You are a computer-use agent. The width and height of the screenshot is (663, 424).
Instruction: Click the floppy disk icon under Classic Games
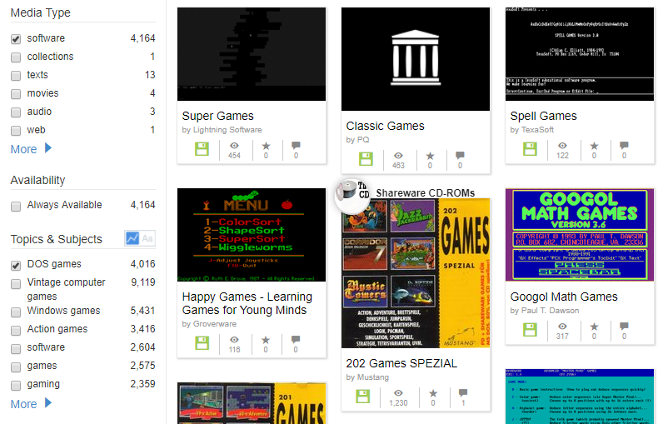click(366, 159)
